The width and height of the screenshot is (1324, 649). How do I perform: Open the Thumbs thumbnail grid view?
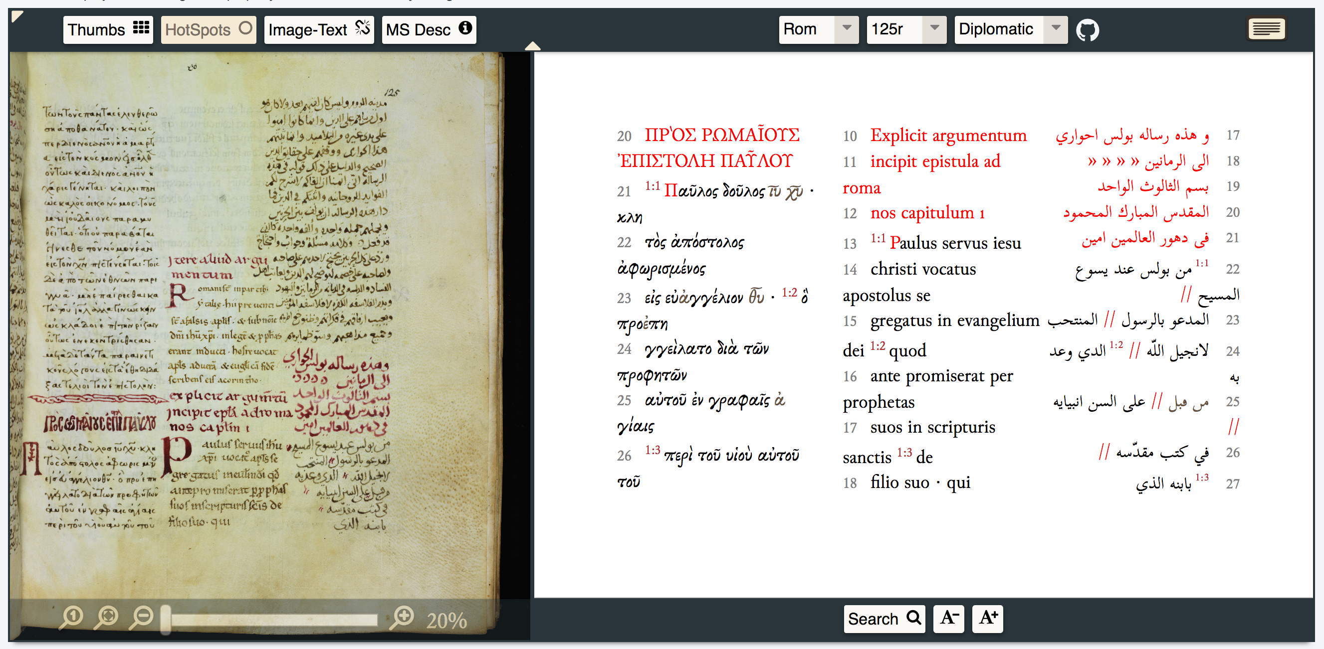click(108, 29)
